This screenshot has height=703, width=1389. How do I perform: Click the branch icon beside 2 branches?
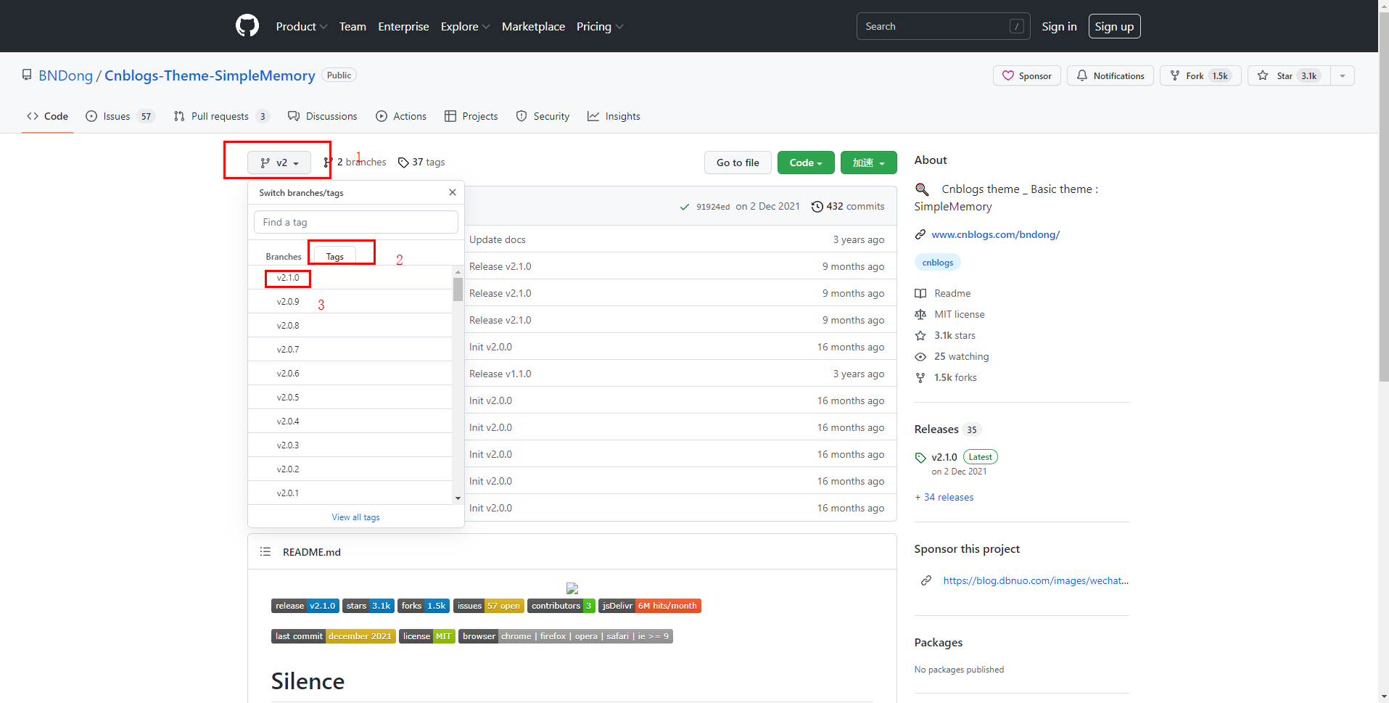328,163
